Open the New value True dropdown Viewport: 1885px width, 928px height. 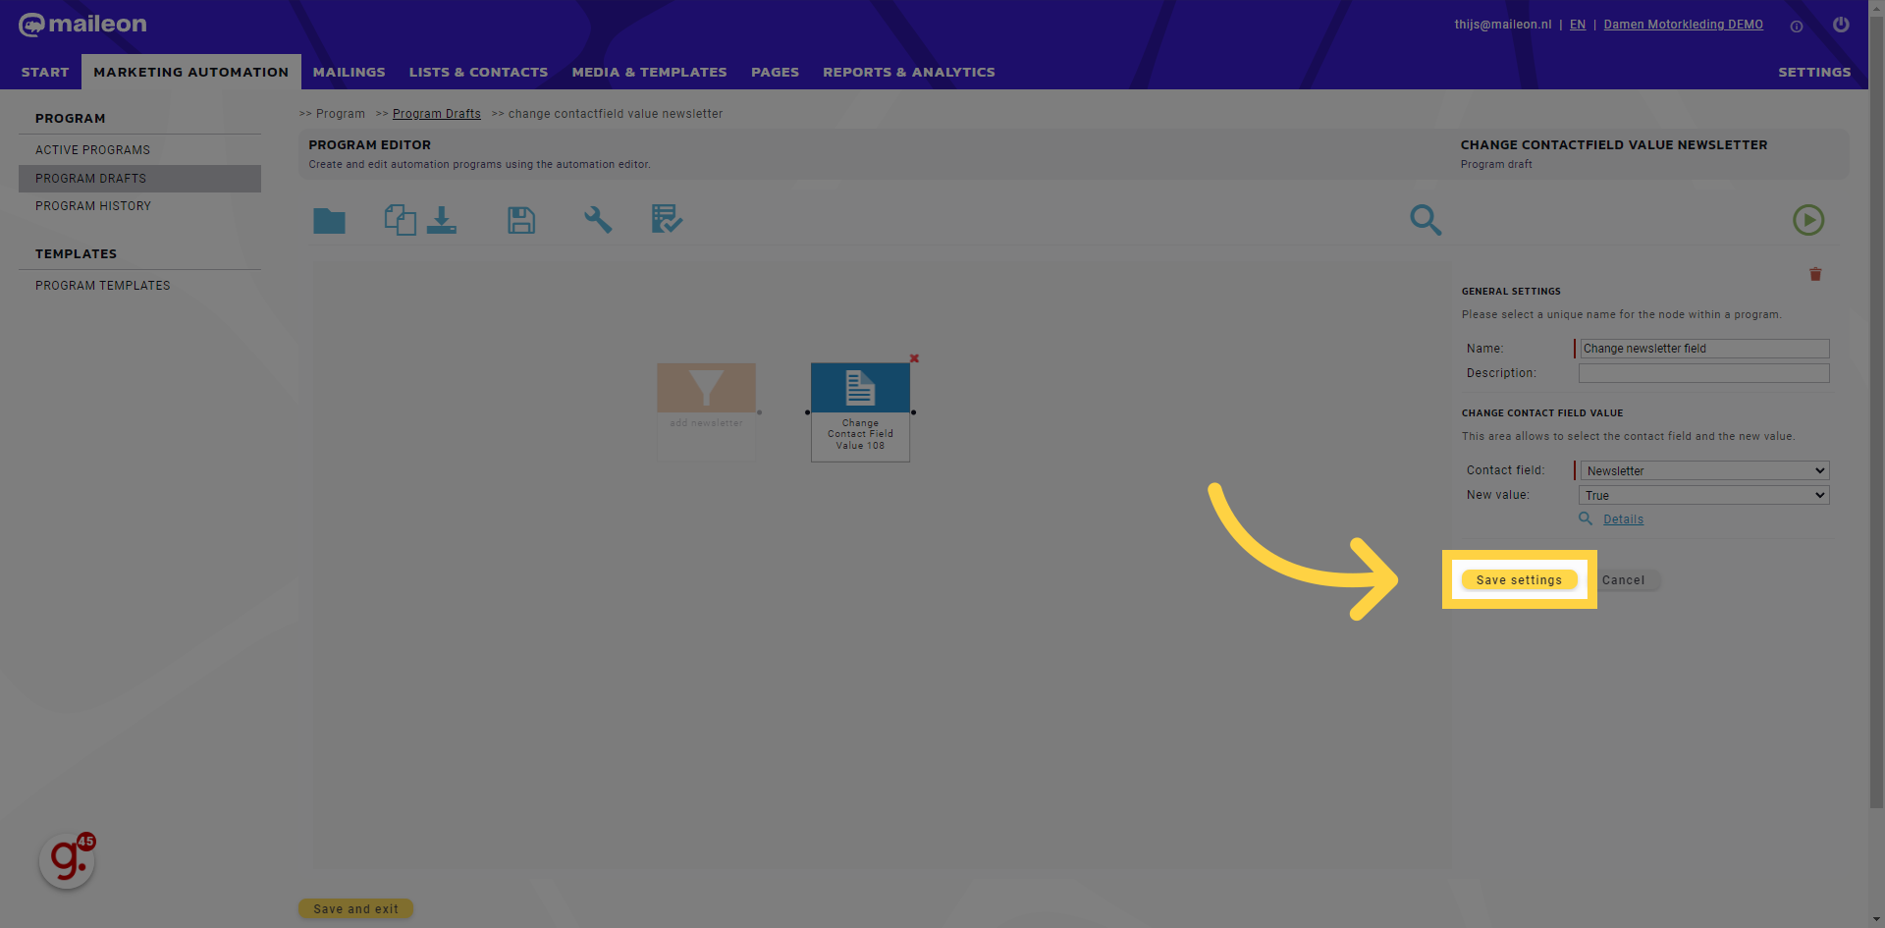1704,495
